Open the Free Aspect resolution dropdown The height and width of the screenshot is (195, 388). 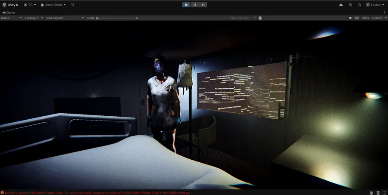coord(64,18)
